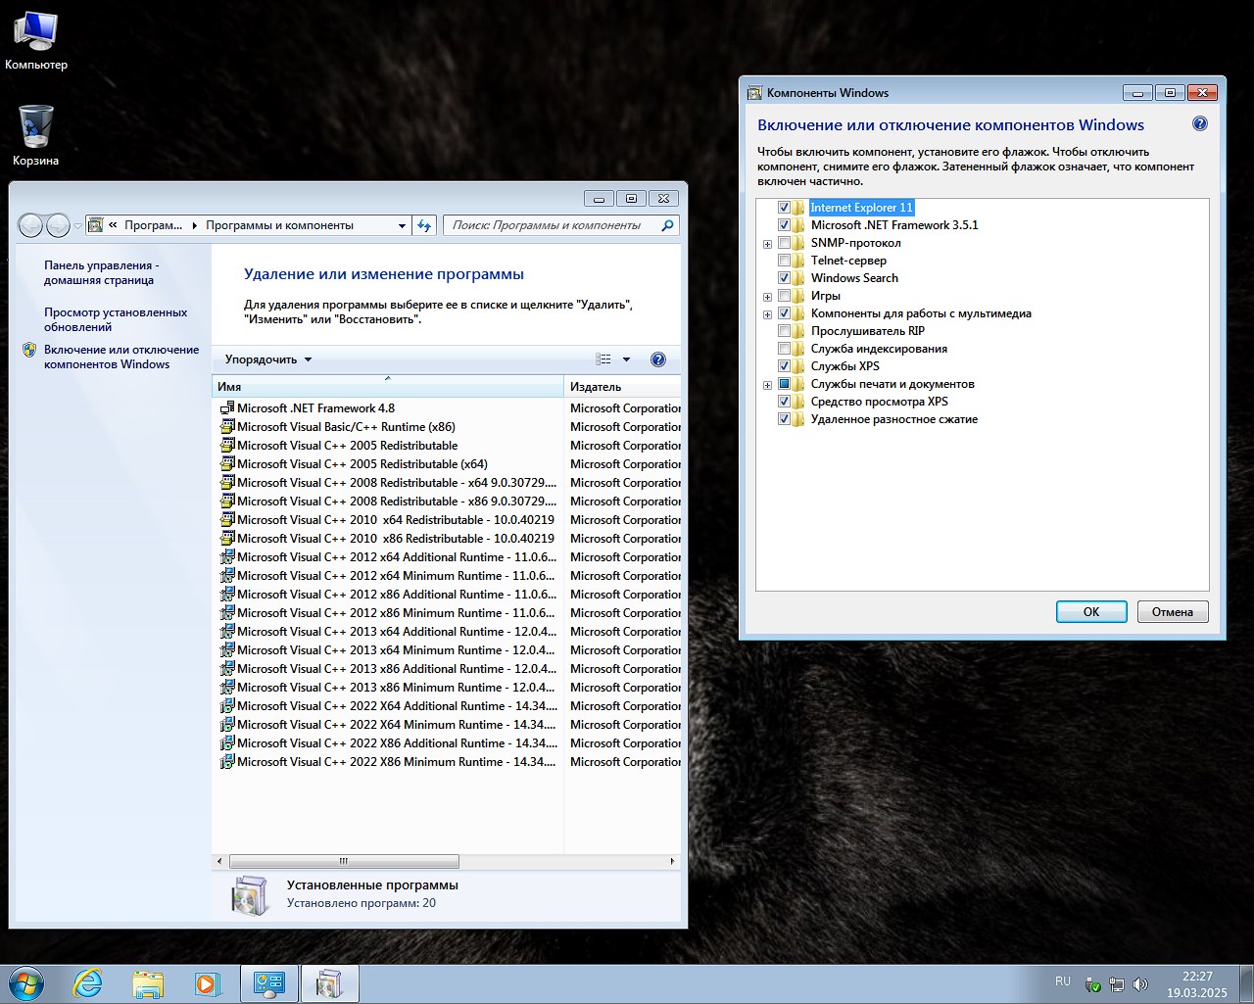Click the Отмена button
The width and height of the screenshot is (1254, 1004).
pyautogui.click(x=1173, y=612)
